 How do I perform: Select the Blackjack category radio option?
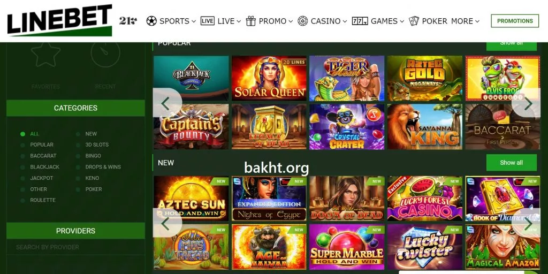tap(22, 167)
